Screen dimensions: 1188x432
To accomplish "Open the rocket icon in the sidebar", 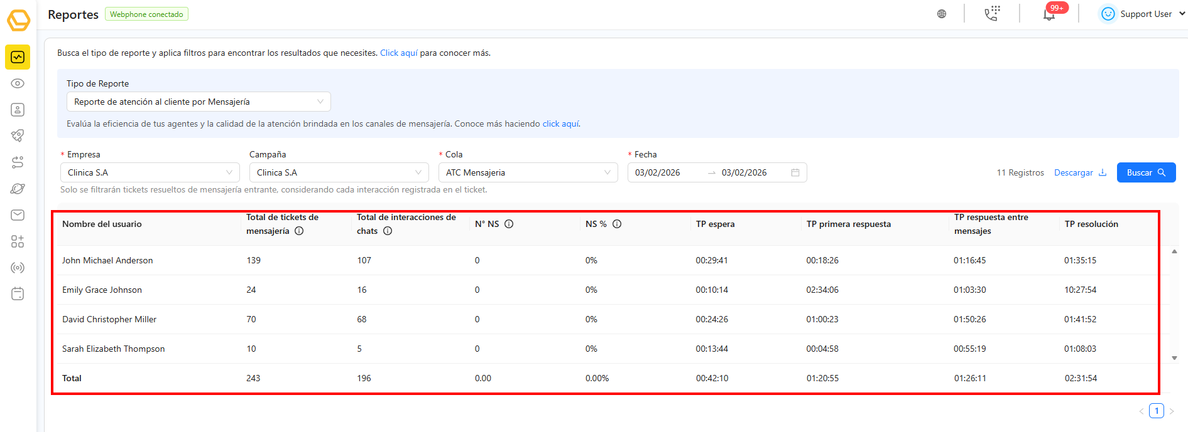I will pyautogui.click(x=18, y=135).
